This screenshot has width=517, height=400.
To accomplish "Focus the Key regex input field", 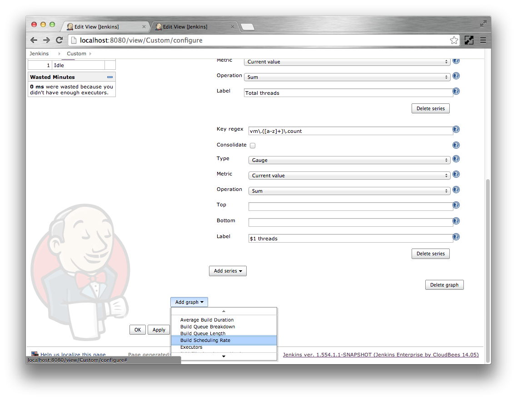I will pos(350,131).
